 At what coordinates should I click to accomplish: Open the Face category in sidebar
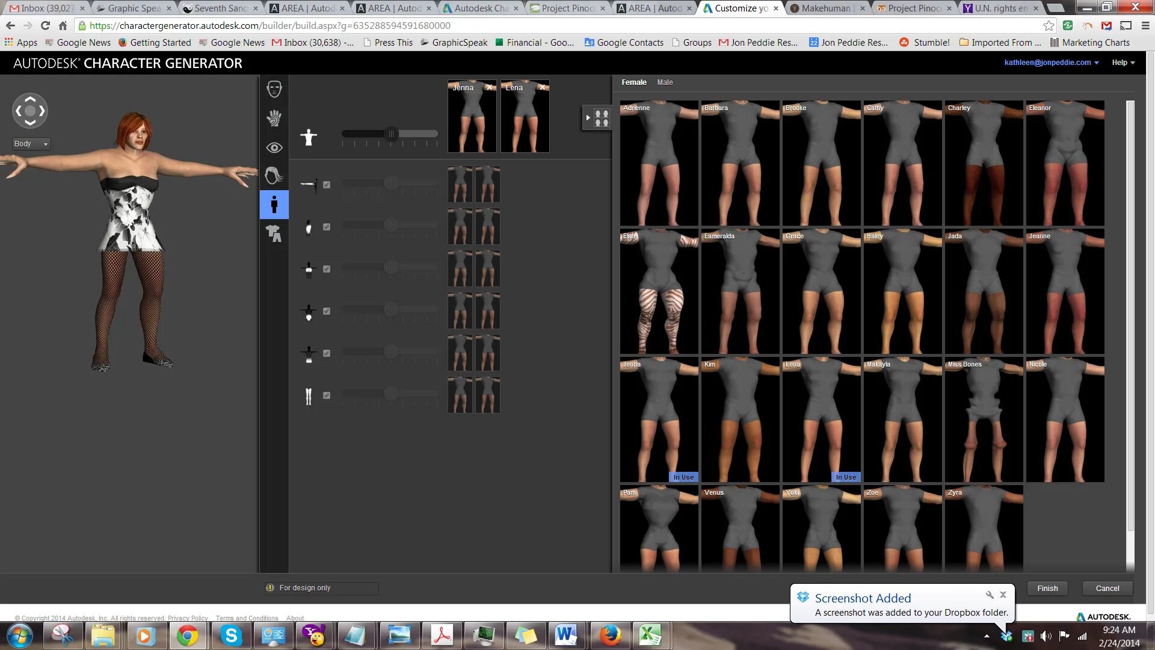274,89
